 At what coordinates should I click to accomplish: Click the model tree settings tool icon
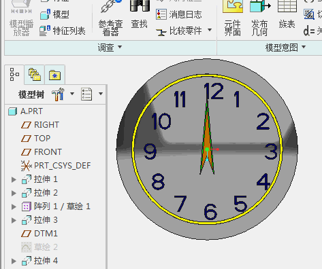[58, 94]
